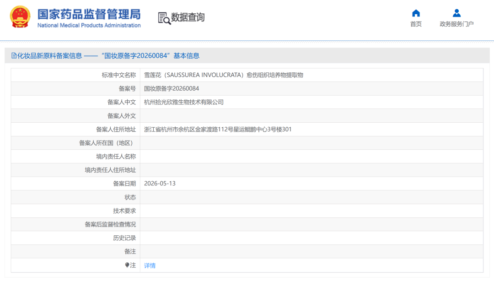Image resolution: width=494 pixels, height=282 pixels.
Task: Click the section heading 化妆品新原料备案信息
Action: [49, 56]
